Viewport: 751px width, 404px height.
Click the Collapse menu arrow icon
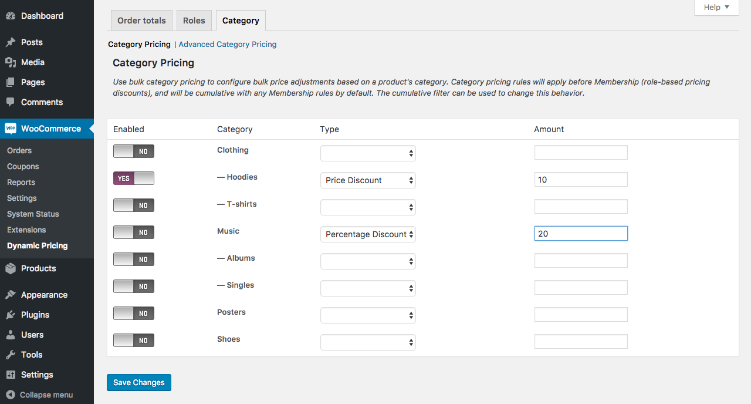[11, 395]
